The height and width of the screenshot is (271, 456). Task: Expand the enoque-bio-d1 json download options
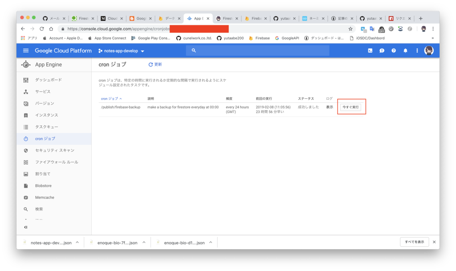click(x=211, y=242)
